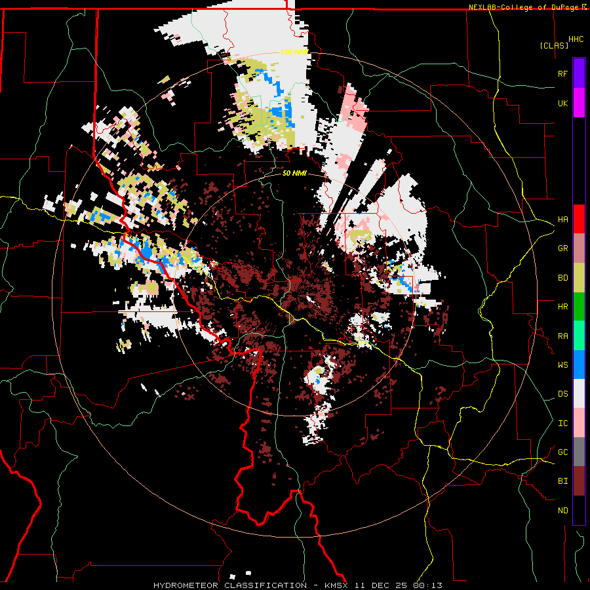The image size is (590, 590).
Task: Click the WS blue legend swatch
Action: point(579,364)
